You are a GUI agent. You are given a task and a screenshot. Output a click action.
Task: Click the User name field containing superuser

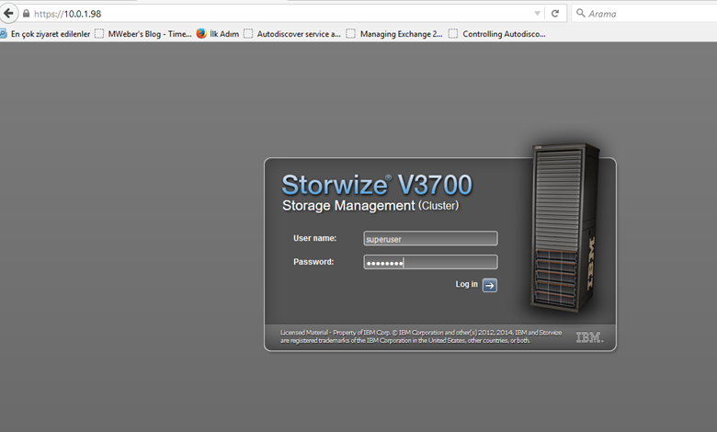point(430,238)
